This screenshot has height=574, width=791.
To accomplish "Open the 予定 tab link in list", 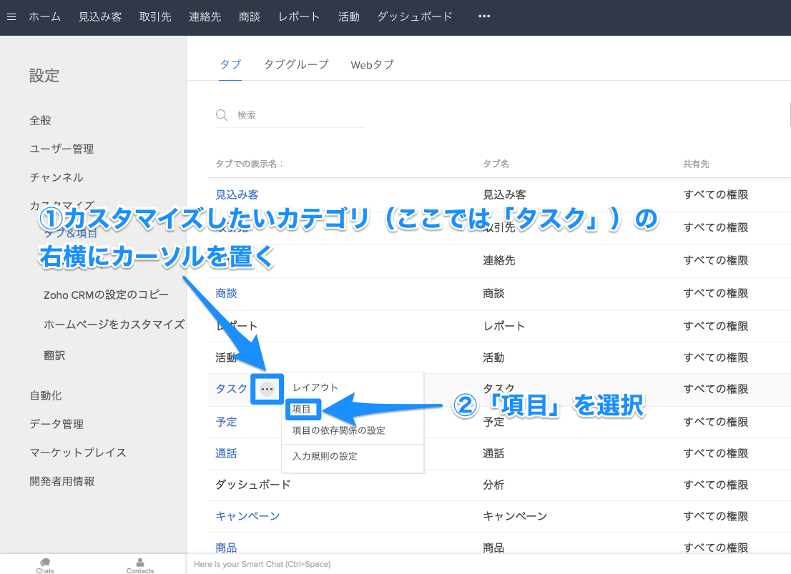I will tap(226, 422).
